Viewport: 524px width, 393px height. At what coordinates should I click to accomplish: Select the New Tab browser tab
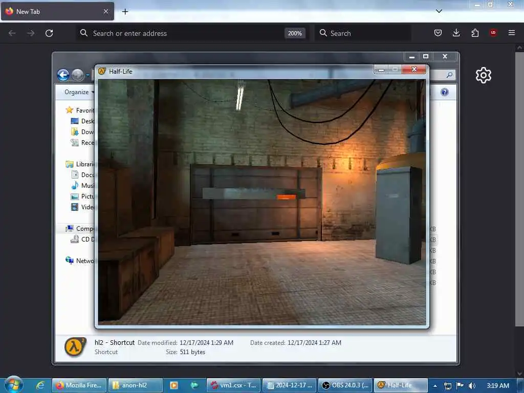coord(57,11)
